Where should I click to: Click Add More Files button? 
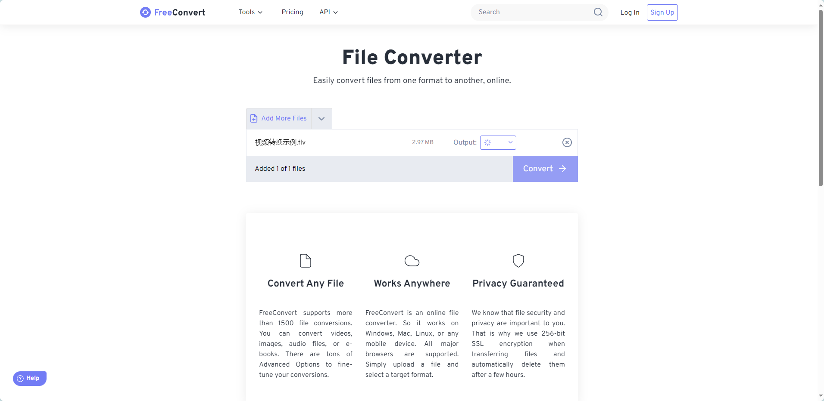(279, 118)
